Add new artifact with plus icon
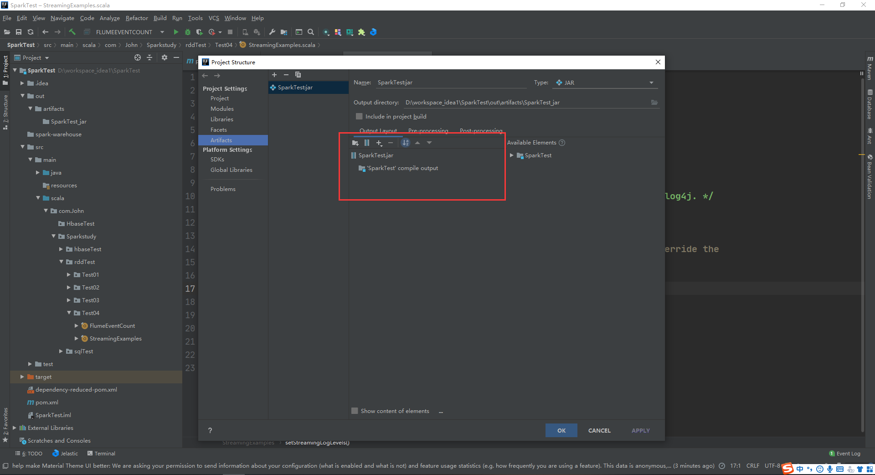 click(274, 75)
